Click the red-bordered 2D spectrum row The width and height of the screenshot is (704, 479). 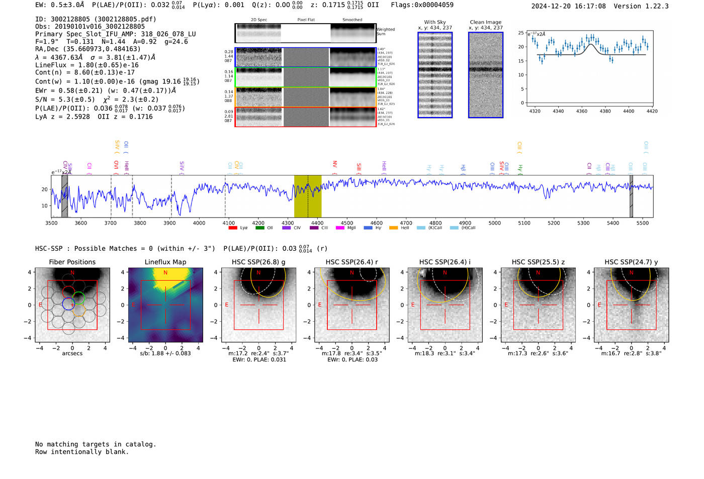(305, 117)
